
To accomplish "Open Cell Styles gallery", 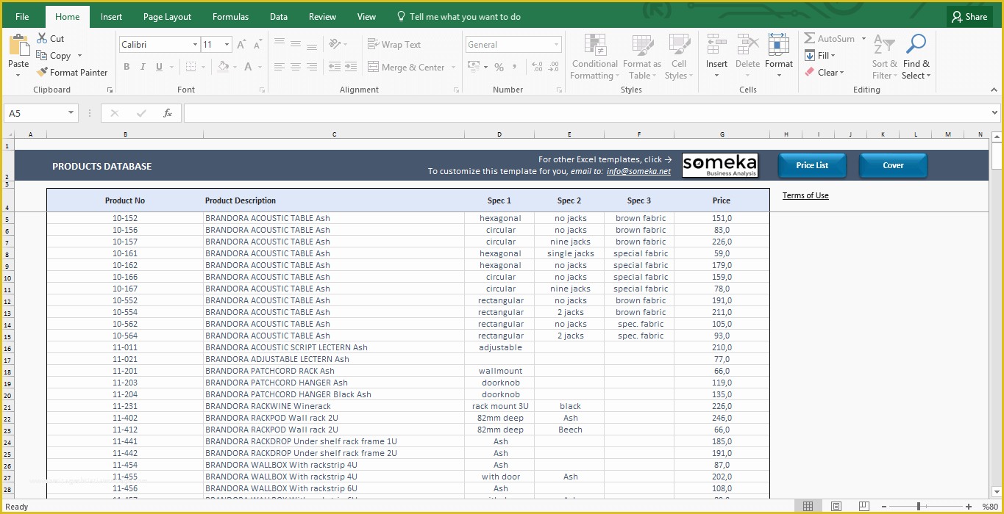I will pos(678,57).
